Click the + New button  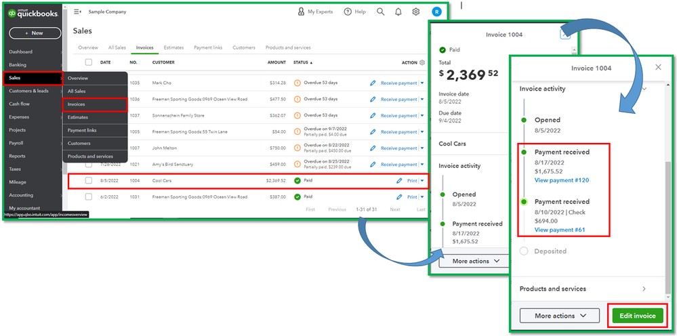35,33
